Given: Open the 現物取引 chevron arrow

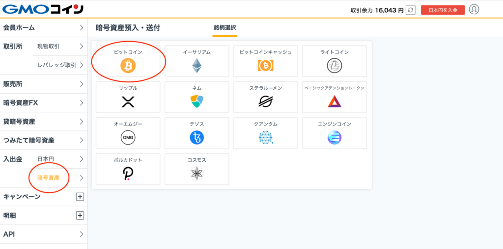Looking at the screenshot, I should 82,47.
